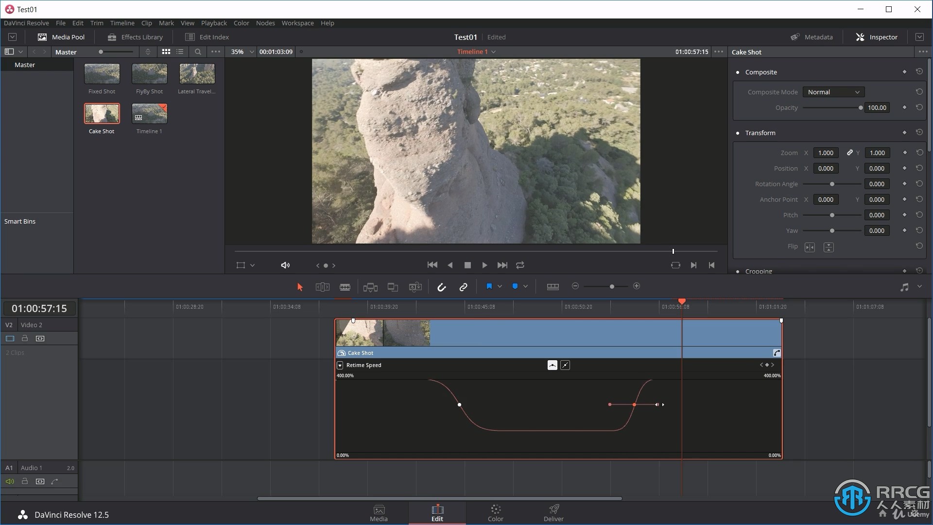Play the timeline forward
Viewport: 933px width, 525px height.
click(x=484, y=265)
